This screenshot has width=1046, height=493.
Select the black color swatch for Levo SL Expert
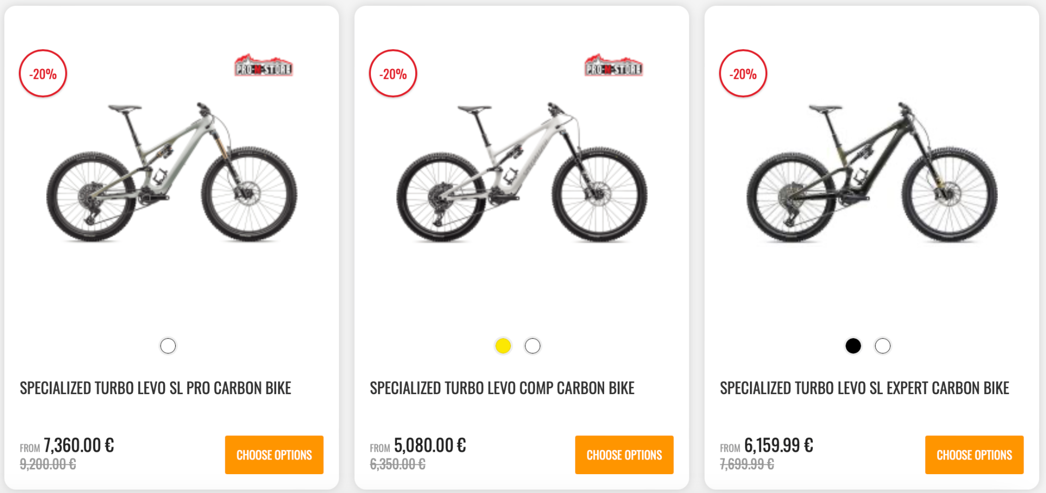[853, 346]
